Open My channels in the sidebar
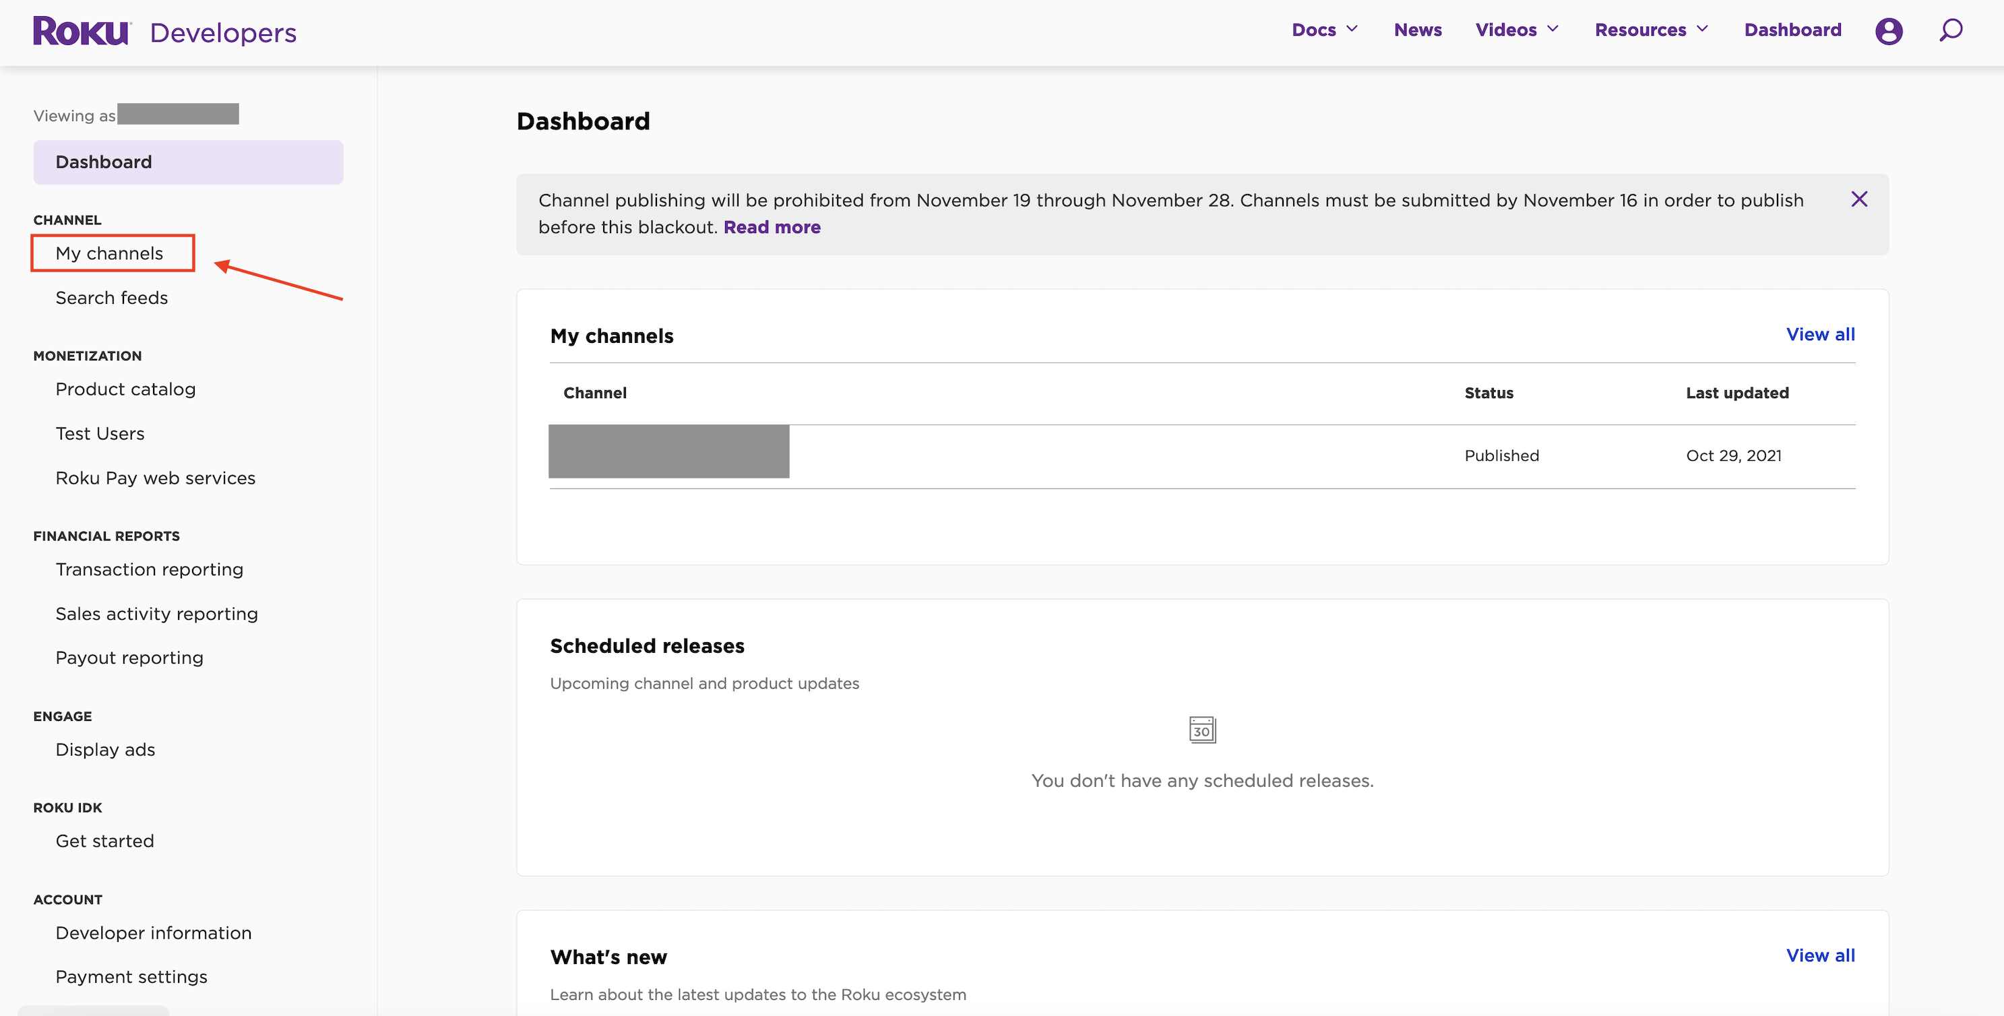 coord(110,253)
